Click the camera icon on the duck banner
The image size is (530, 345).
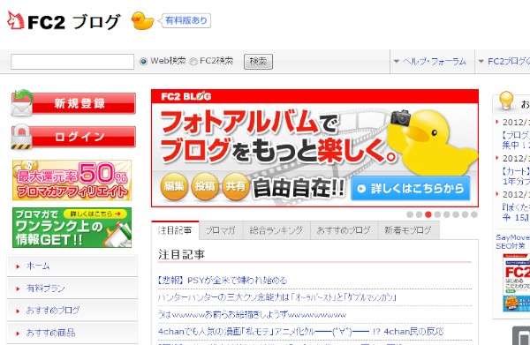tap(400, 117)
